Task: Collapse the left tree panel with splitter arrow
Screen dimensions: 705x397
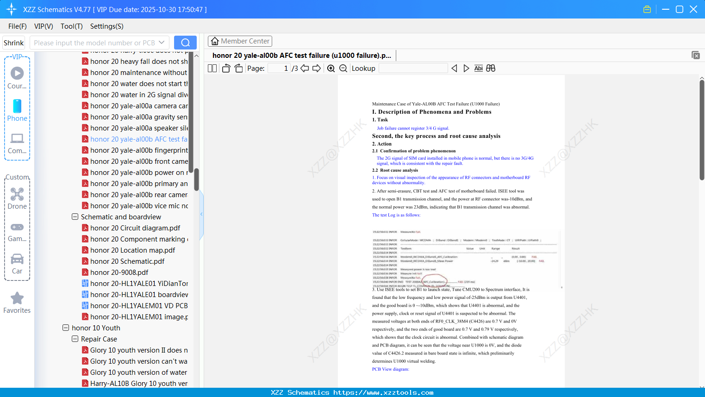Action: point(201,214)
